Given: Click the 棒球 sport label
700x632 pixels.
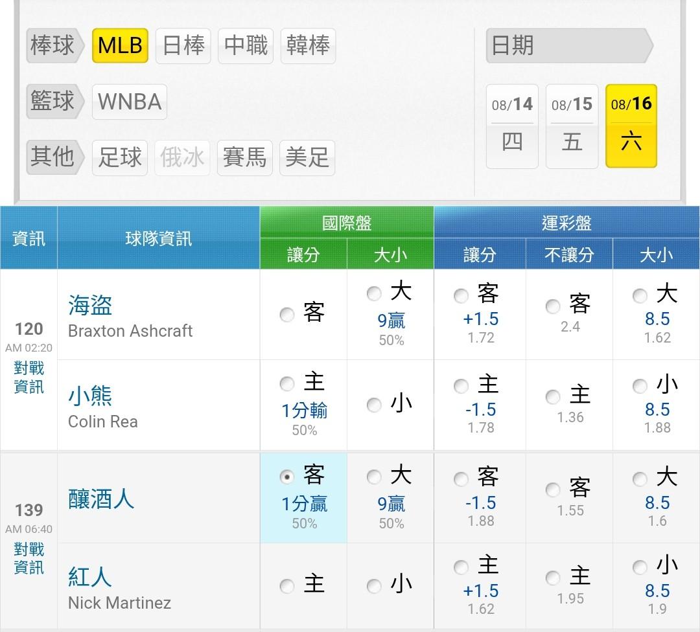Looking at the screenshot, I should coord(55,45).
